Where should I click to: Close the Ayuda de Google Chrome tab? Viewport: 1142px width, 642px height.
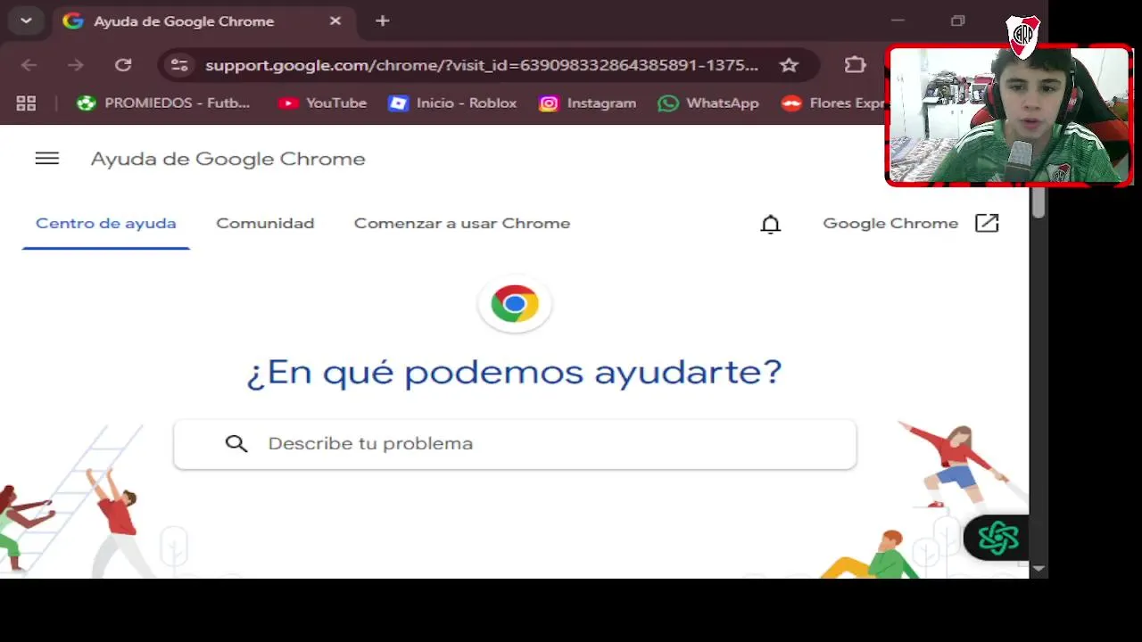pyautogui.click(x=335, y=21)
